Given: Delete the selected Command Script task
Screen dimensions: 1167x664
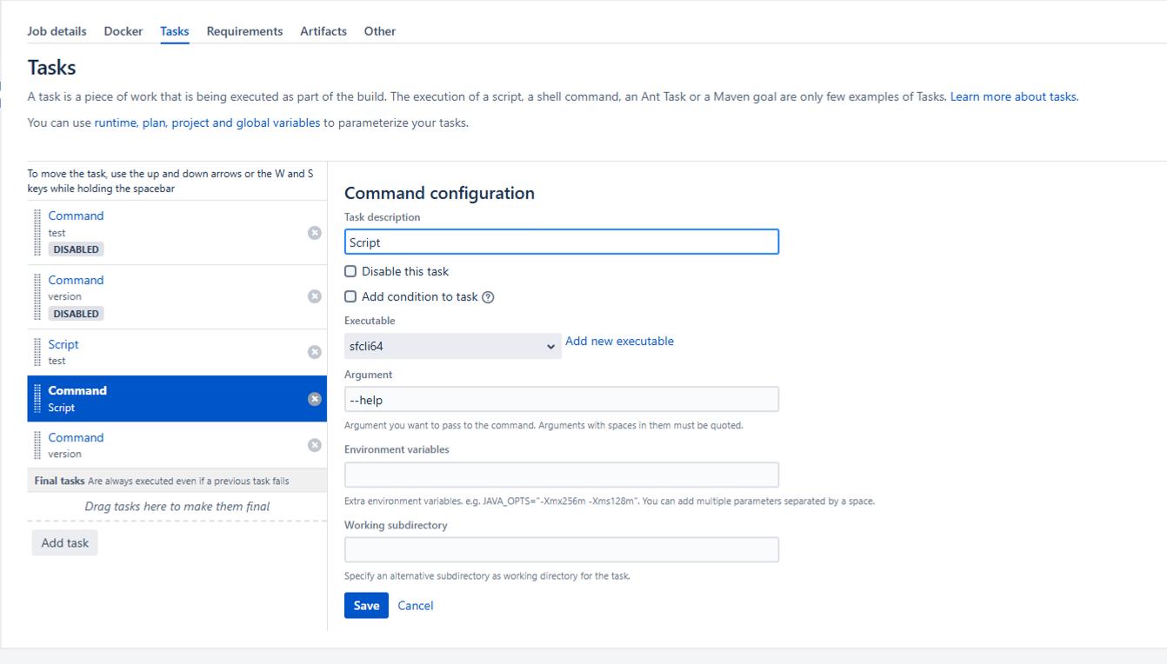Looking at the screenshot, I should [315, 399].
